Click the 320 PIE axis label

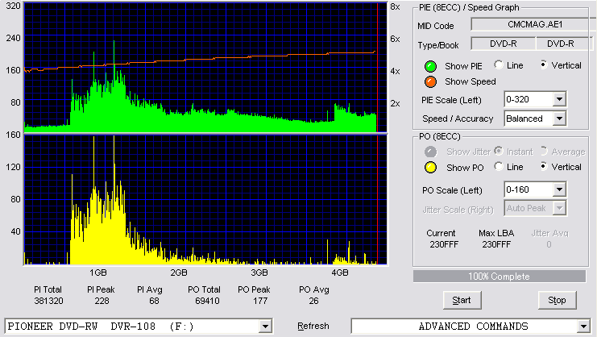pos(14,6)
